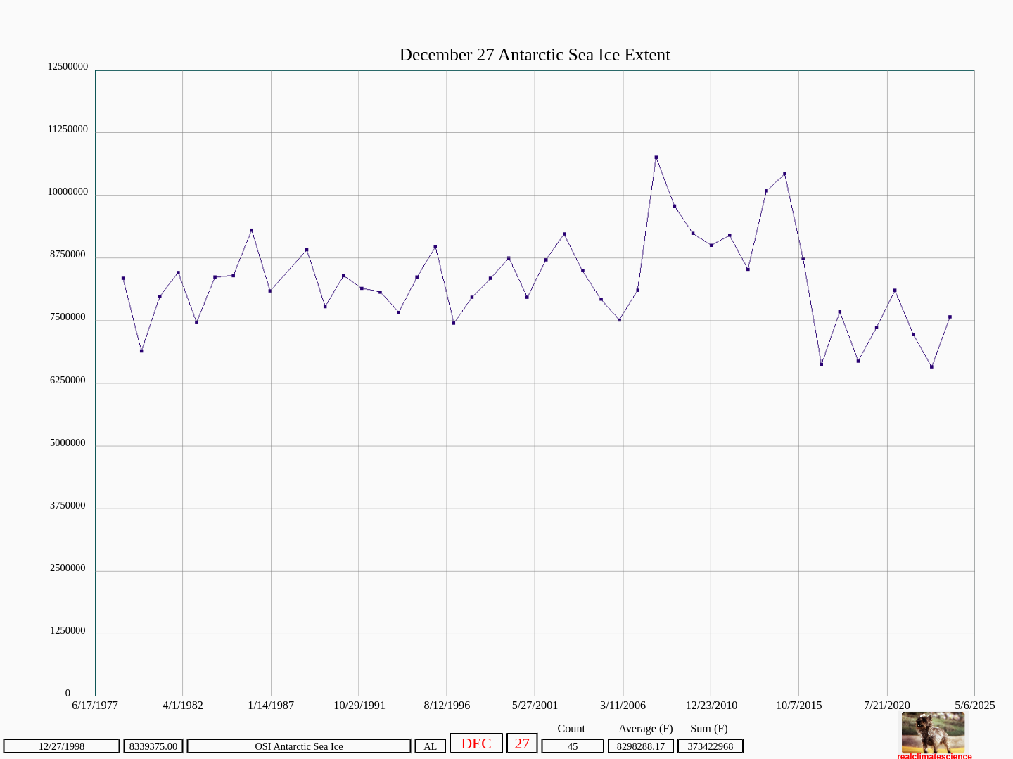
Task: Open the realclimatescience link
Action: [934, 756]
